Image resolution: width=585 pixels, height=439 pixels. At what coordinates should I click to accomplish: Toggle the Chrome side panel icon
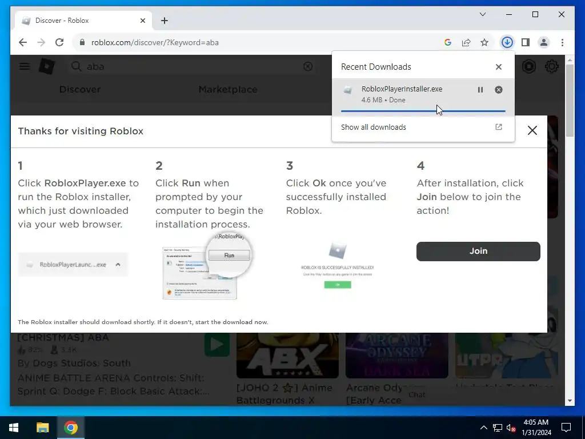[526, 42]
